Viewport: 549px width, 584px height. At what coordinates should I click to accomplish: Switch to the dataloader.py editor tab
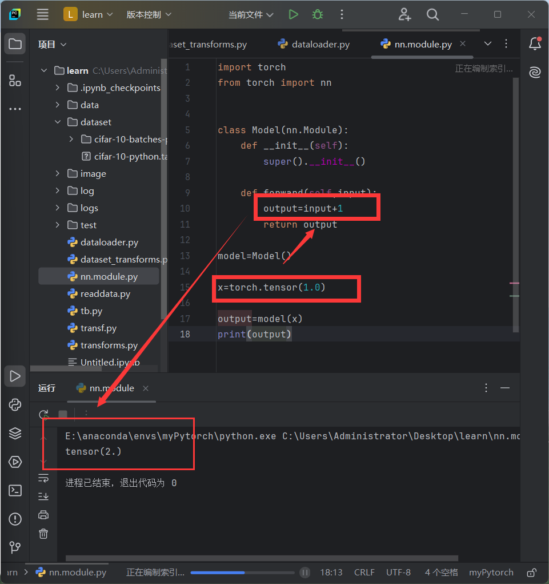pos(314,44)
